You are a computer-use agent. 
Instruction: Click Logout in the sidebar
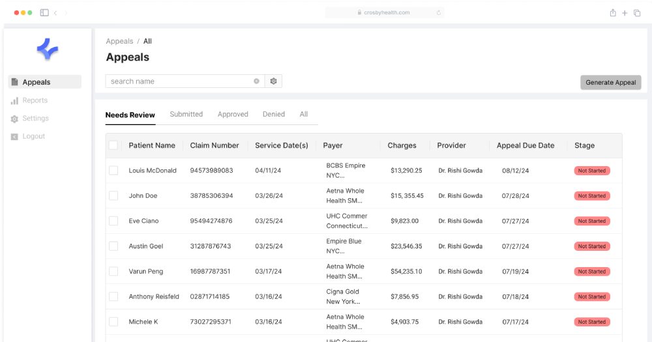34,136
